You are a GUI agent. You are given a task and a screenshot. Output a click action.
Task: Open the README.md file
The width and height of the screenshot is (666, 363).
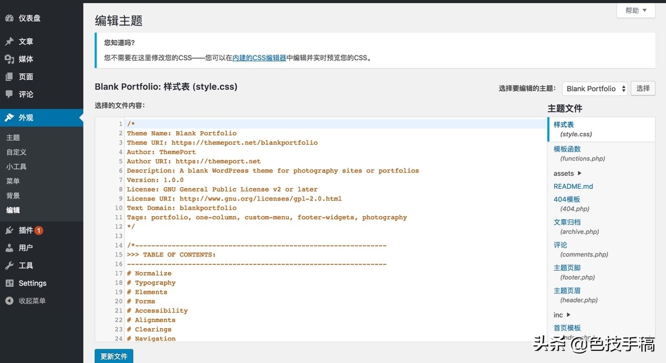coord(573,186)
